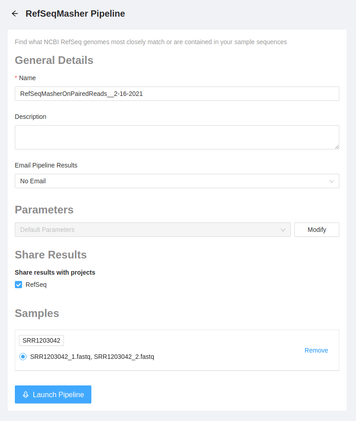Click the Share results with projects label
This screenshot has height=421, width=356.
click(x=55, y=272)
